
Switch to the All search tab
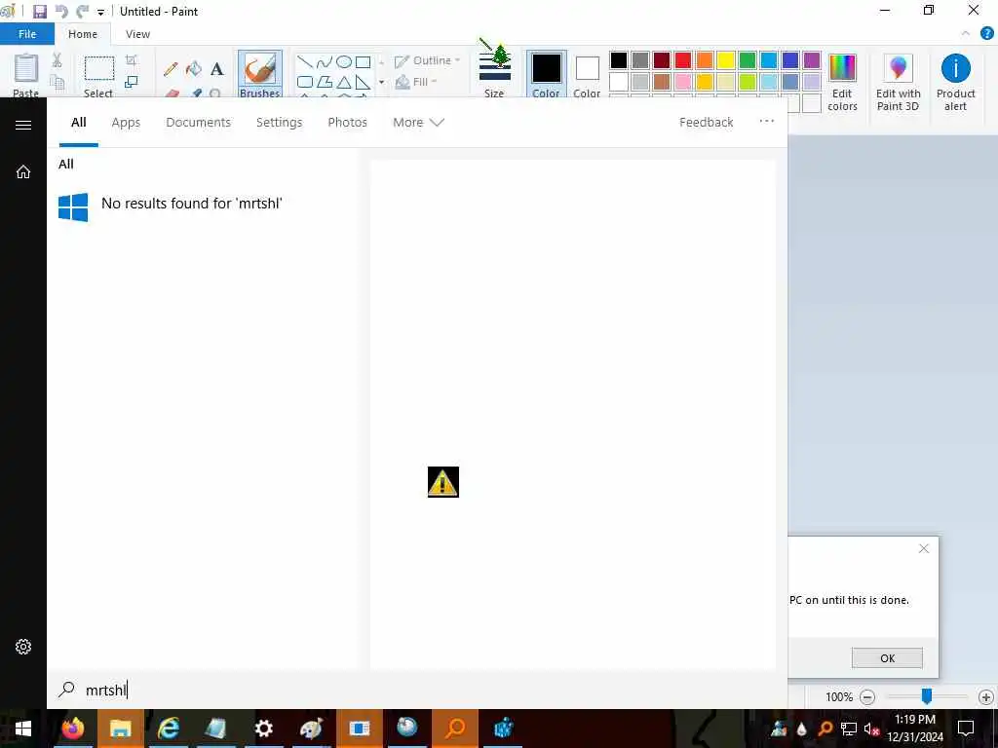78,122
